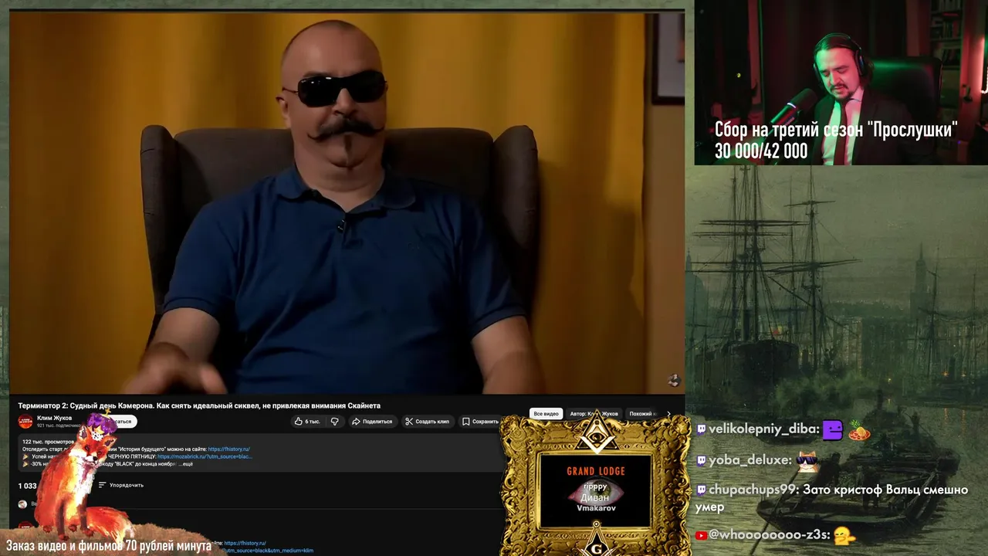Click velikolepniy_diba's Twitch chat badge
Image resolution: width=988 pixels, height=556 pixels.
click(x=701, y=429)
